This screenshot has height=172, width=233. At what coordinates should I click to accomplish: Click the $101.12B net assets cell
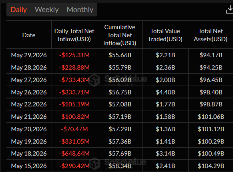[x=211, y=129]
